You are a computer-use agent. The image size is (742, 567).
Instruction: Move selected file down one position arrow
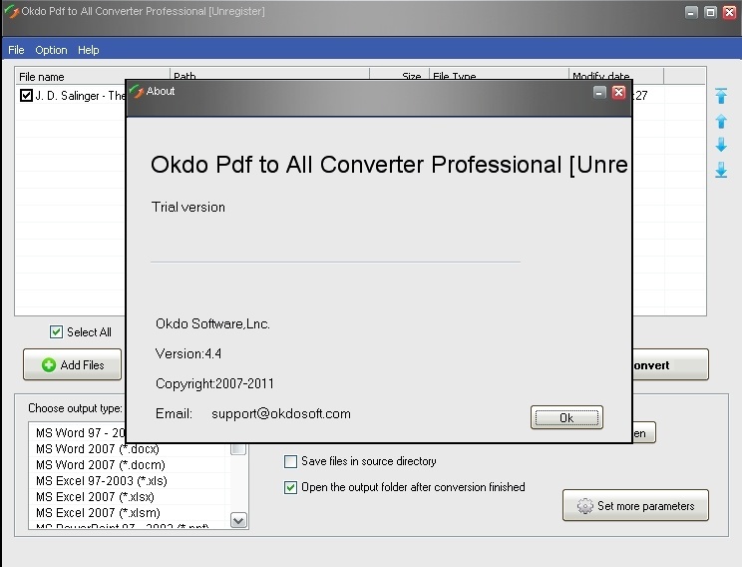coord(721,145)
